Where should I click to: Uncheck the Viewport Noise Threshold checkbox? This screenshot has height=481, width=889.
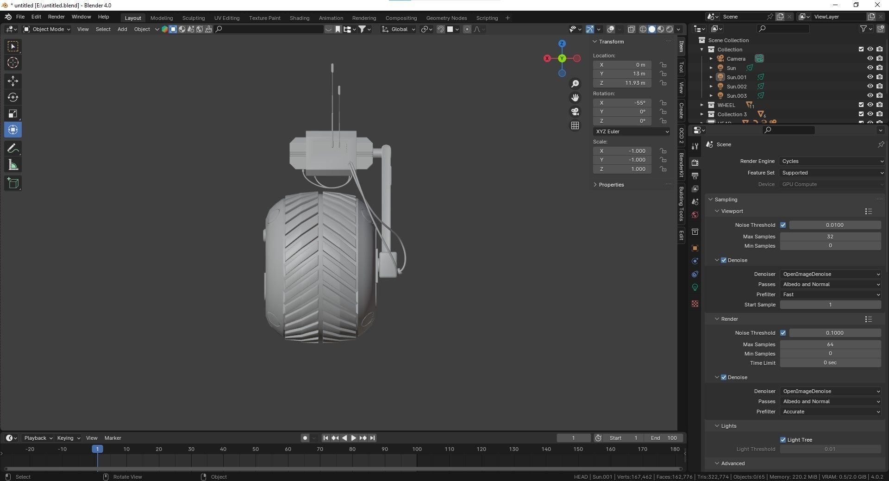tap(783, 225)
